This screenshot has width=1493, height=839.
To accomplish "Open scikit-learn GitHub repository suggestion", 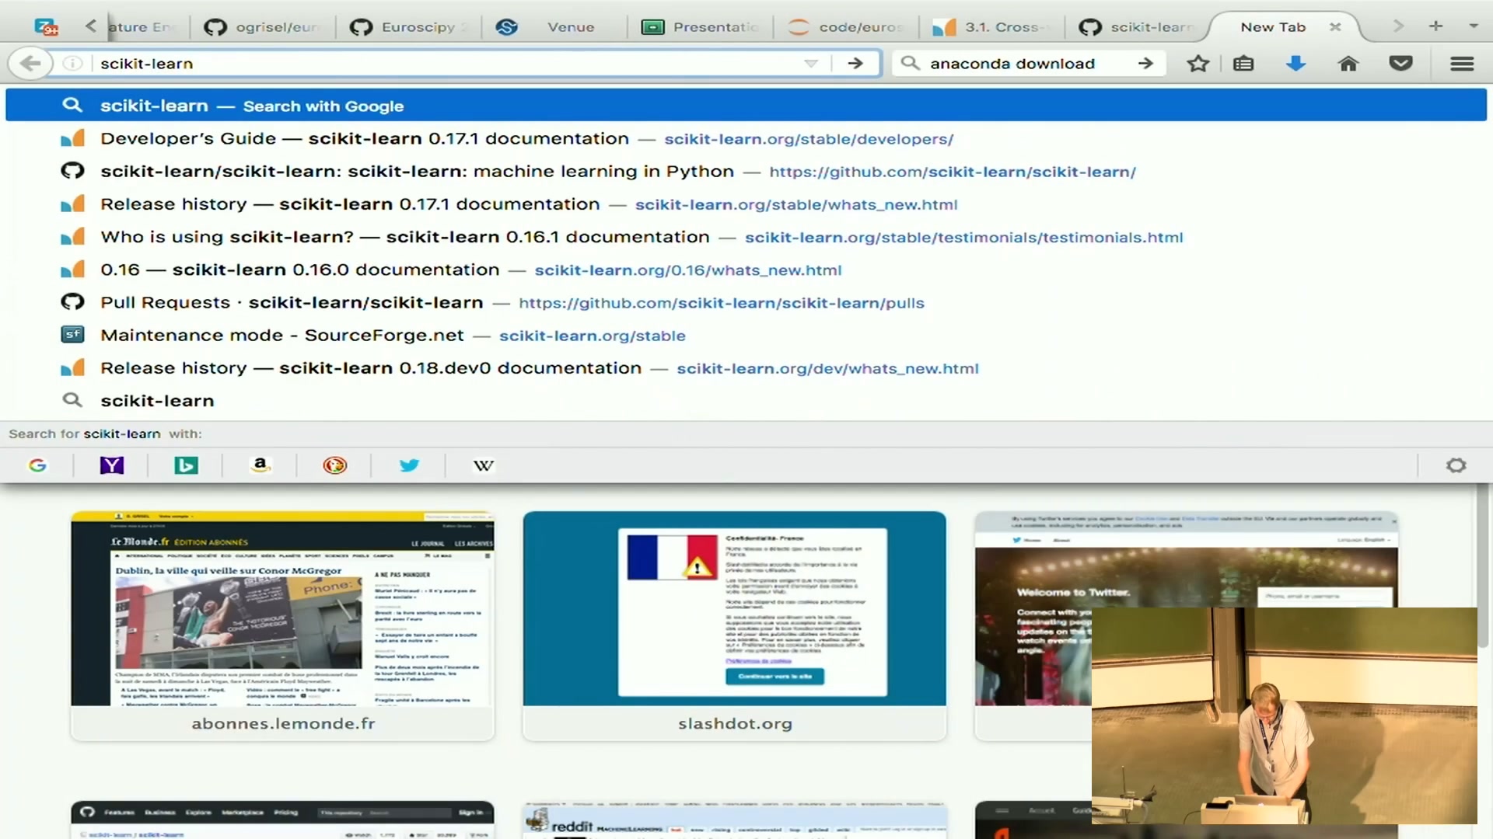I will pyautogui.click(x=746, y=171).
